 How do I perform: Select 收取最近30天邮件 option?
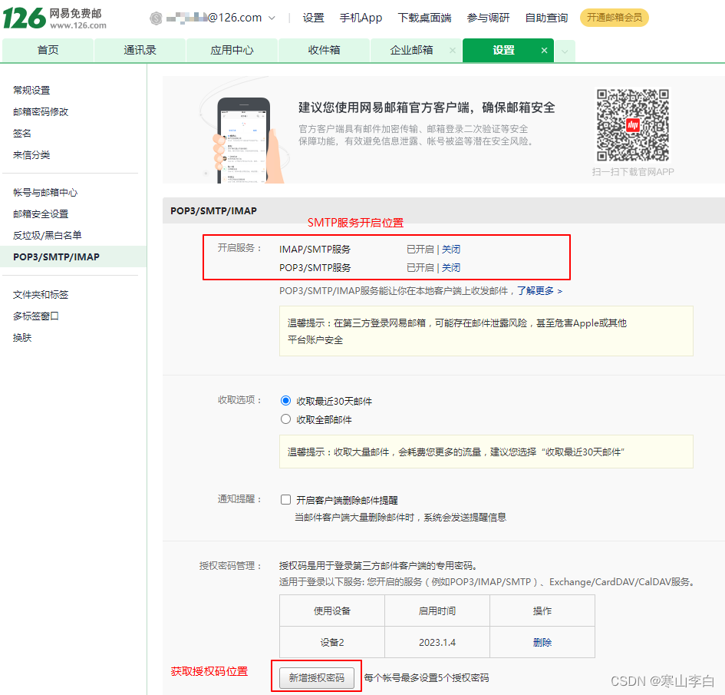click(x=285, y=400)
